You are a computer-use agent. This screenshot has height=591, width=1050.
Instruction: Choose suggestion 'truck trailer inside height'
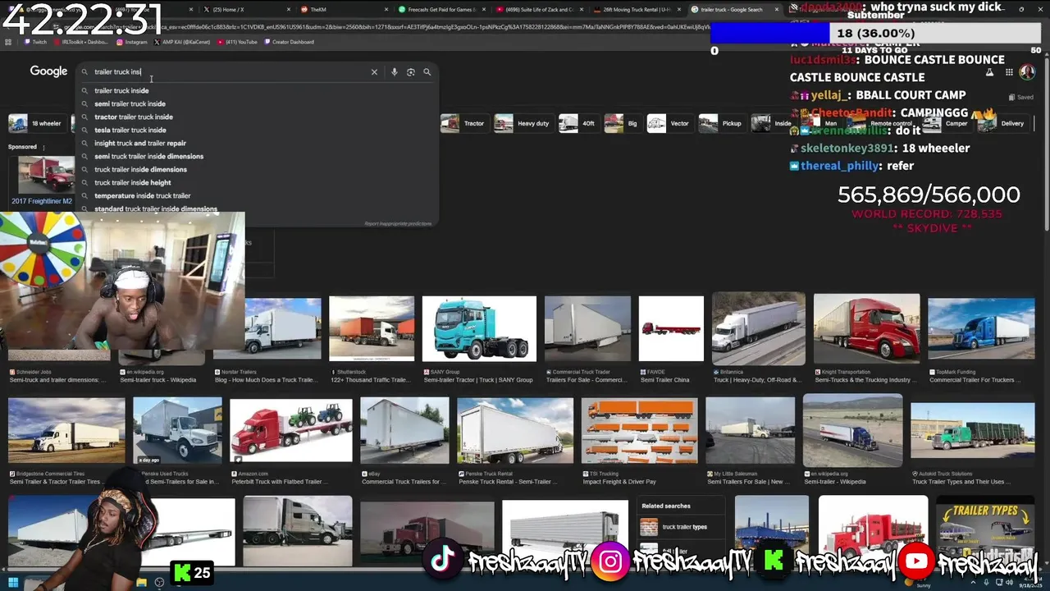pos(132,183)
